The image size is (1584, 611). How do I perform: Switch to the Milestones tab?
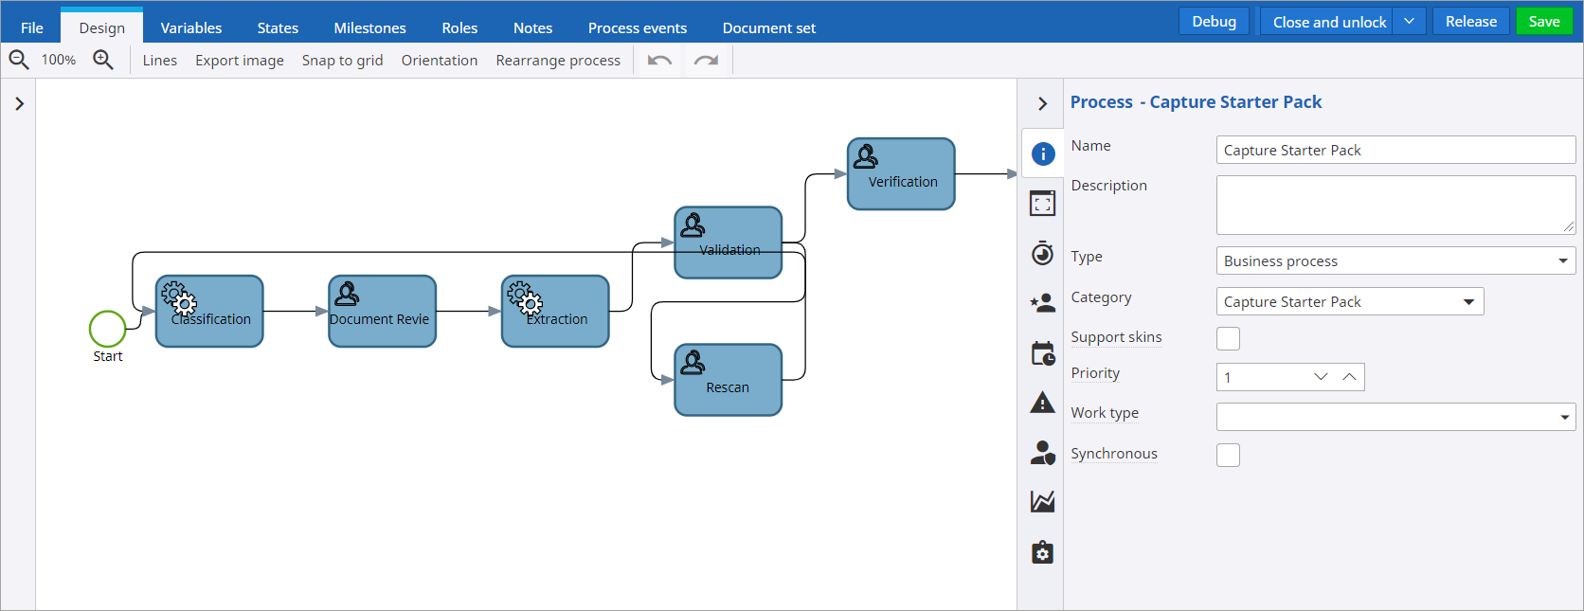369,28
